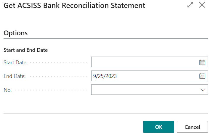Collapse the Options section heading
This screenshot has height=136, width=210.
click(x=16, y=33)
